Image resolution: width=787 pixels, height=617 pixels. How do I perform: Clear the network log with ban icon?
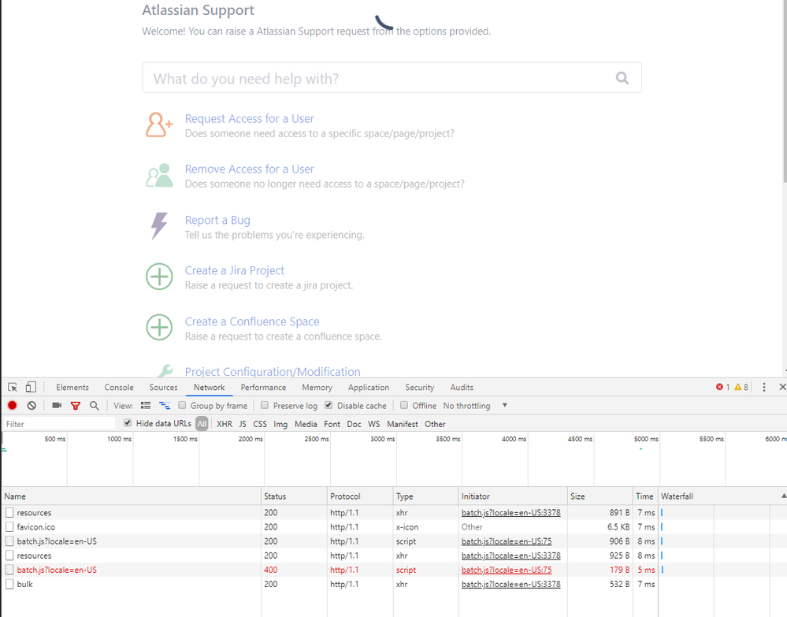coord(32,405)
